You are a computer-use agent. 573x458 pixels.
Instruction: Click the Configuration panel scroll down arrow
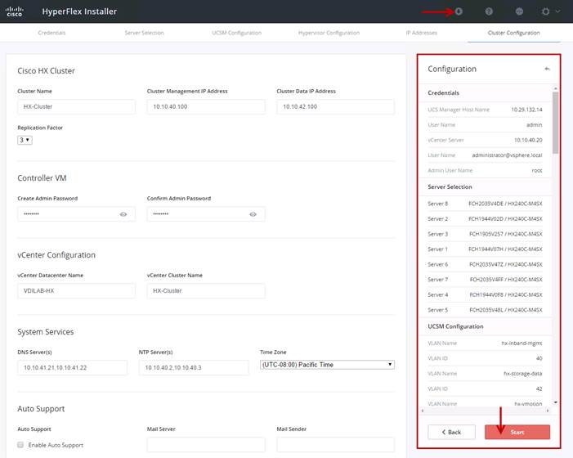point(556,402)
